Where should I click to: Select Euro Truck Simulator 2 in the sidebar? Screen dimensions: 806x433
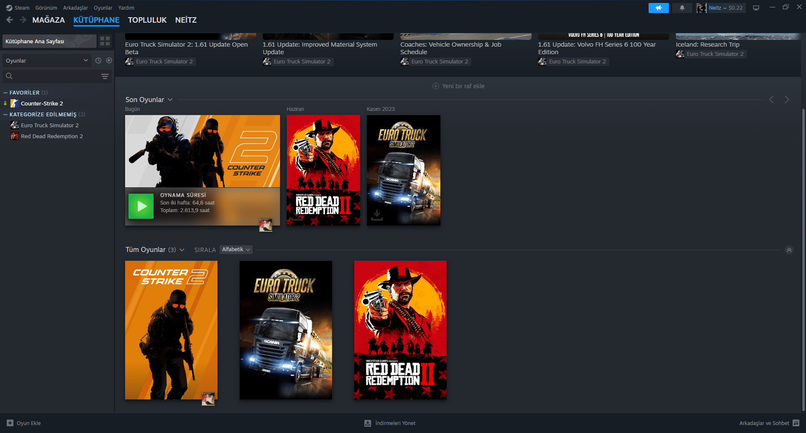(50, 125)
